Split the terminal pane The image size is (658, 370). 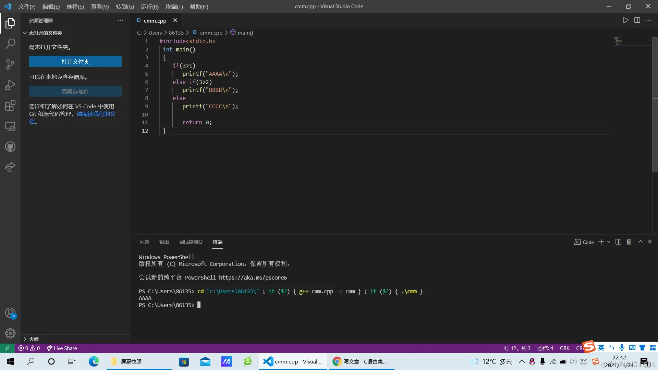(x=618, y=242)
